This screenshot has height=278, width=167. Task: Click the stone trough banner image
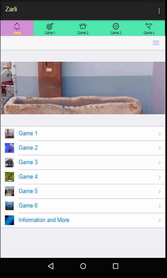pyautogui.click(x=83, y=88)
